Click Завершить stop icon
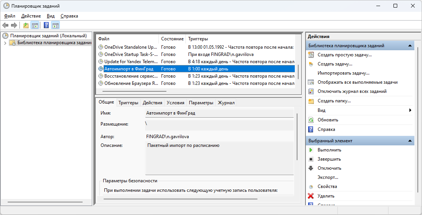The image size is (422, 215). coord(311,159)
